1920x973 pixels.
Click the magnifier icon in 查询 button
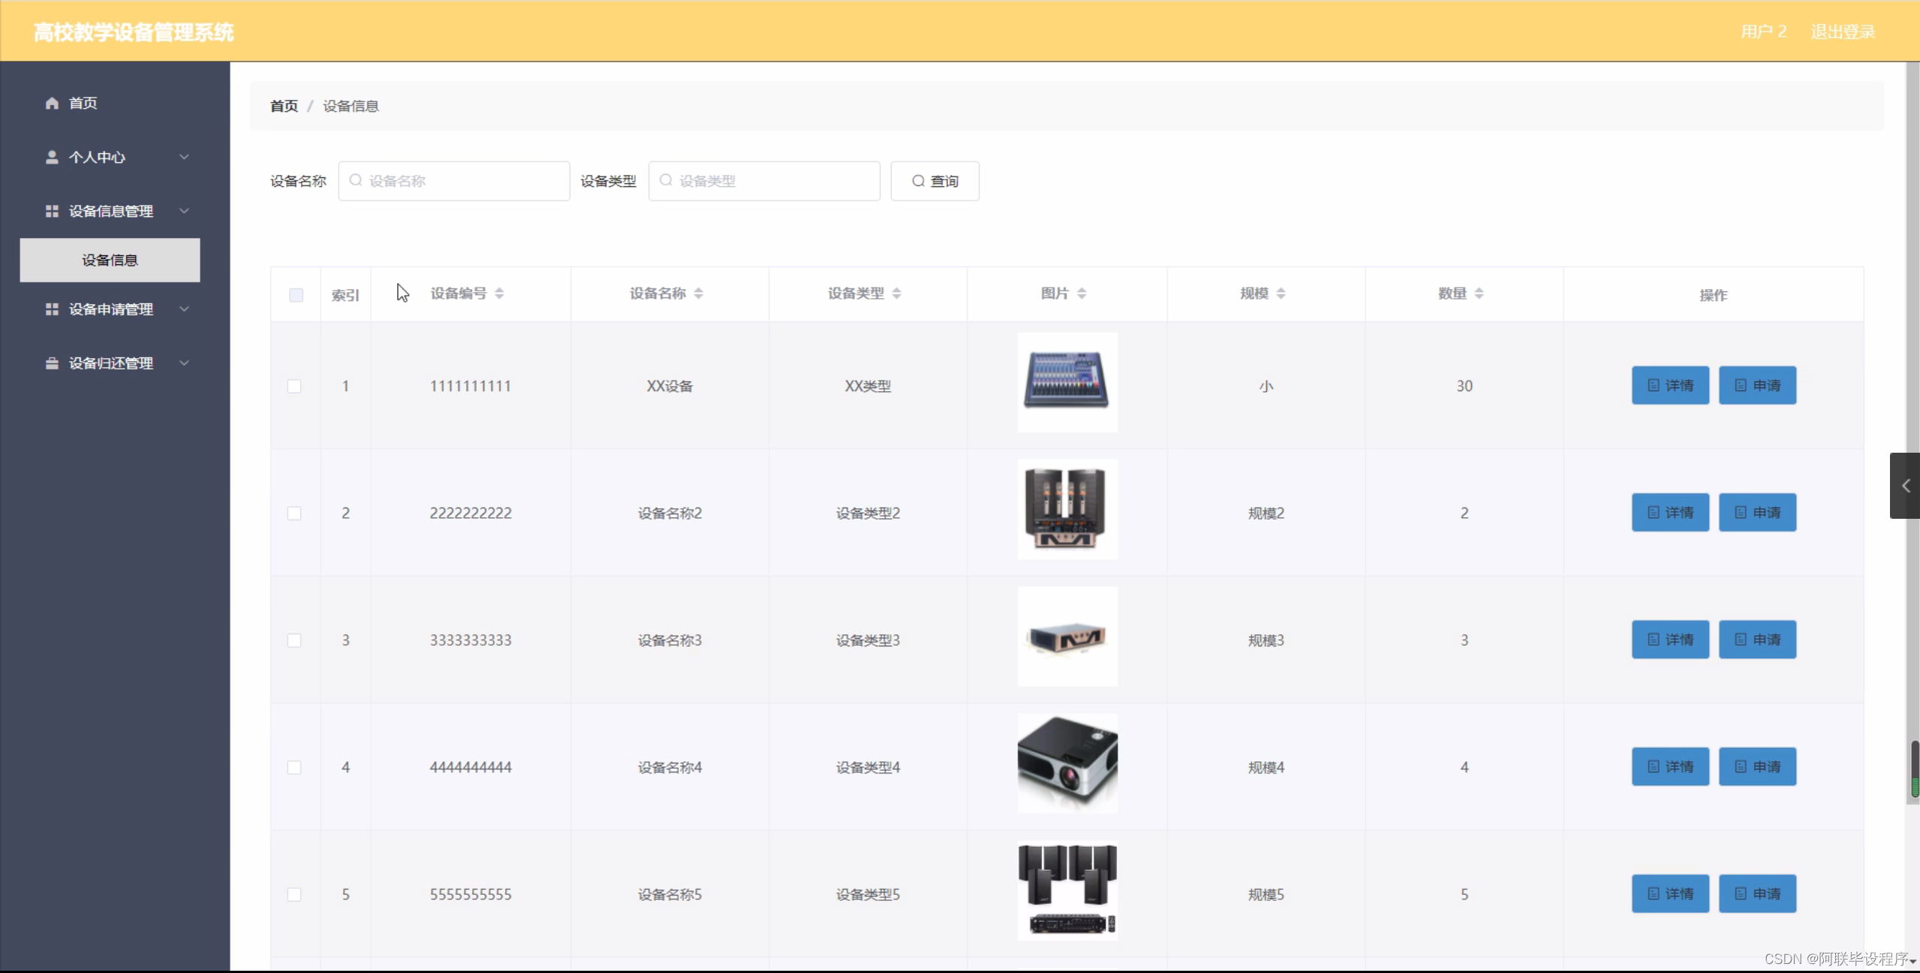[x=918, y=181]
